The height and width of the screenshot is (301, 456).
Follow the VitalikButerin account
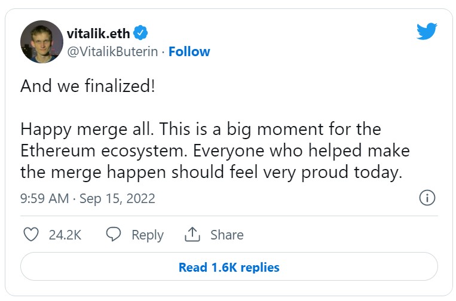click(189, 51)
